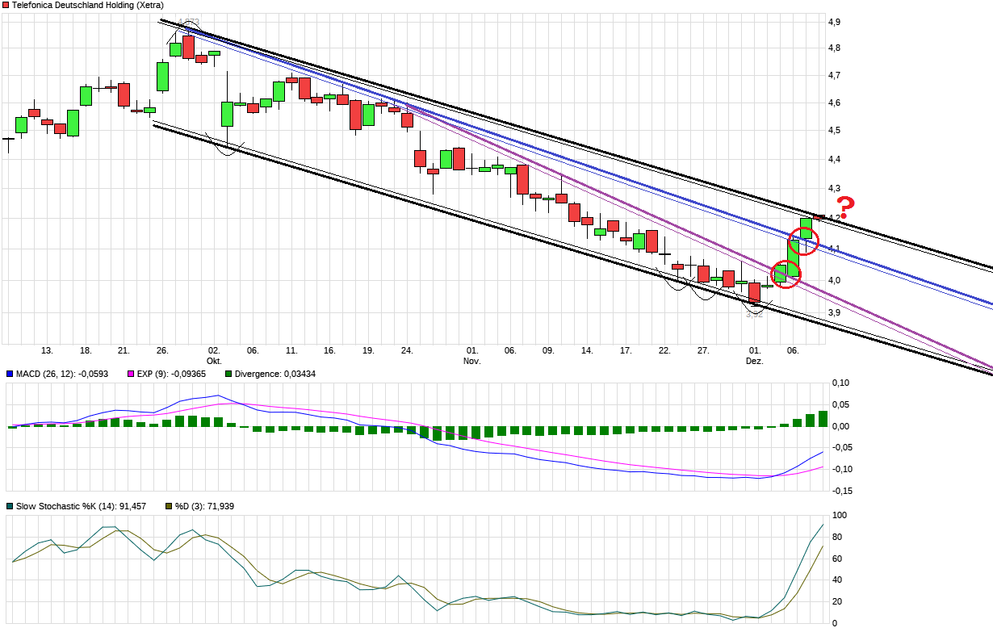Select the magenta EXP (9) legend square
The image size is (993, 632).
point(131,375)
